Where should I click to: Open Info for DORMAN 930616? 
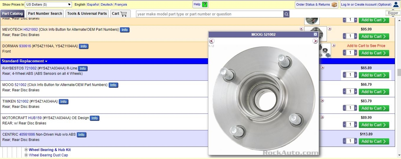pyautogui.click(x=84, y=46)
